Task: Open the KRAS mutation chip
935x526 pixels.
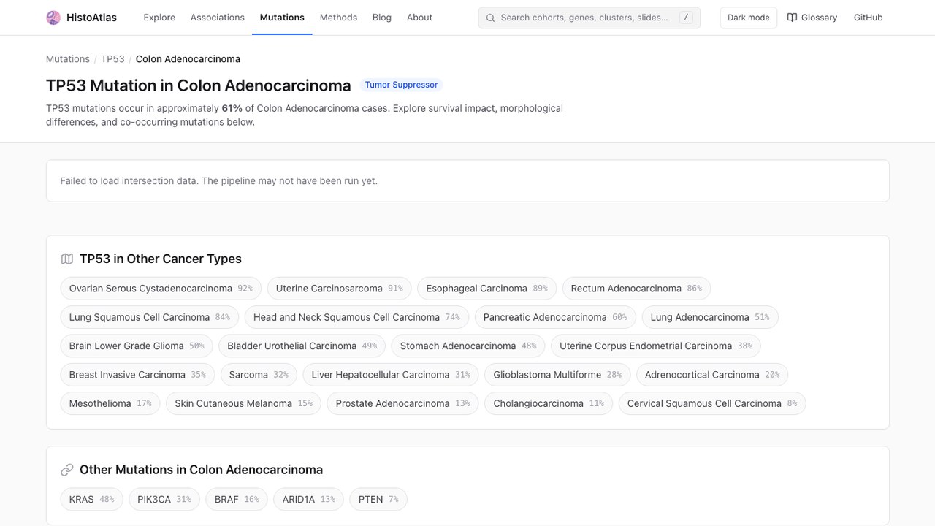Action: tap(92, 500)
